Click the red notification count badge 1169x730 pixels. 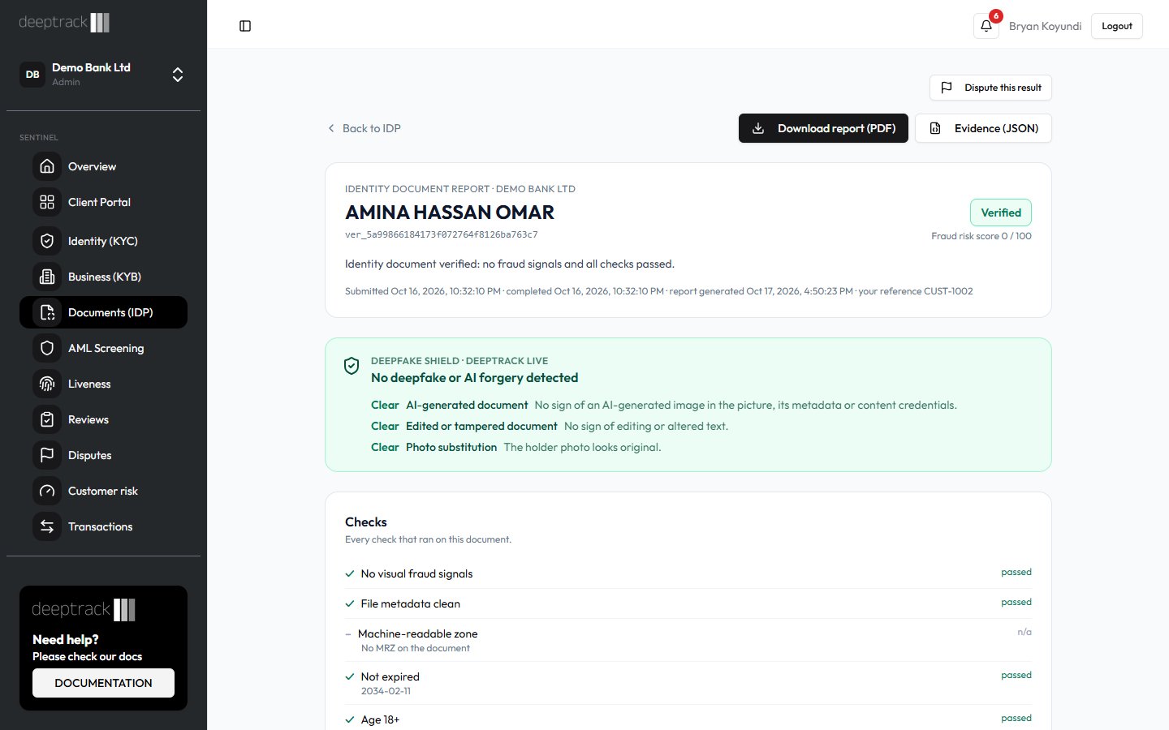(996, 16)
